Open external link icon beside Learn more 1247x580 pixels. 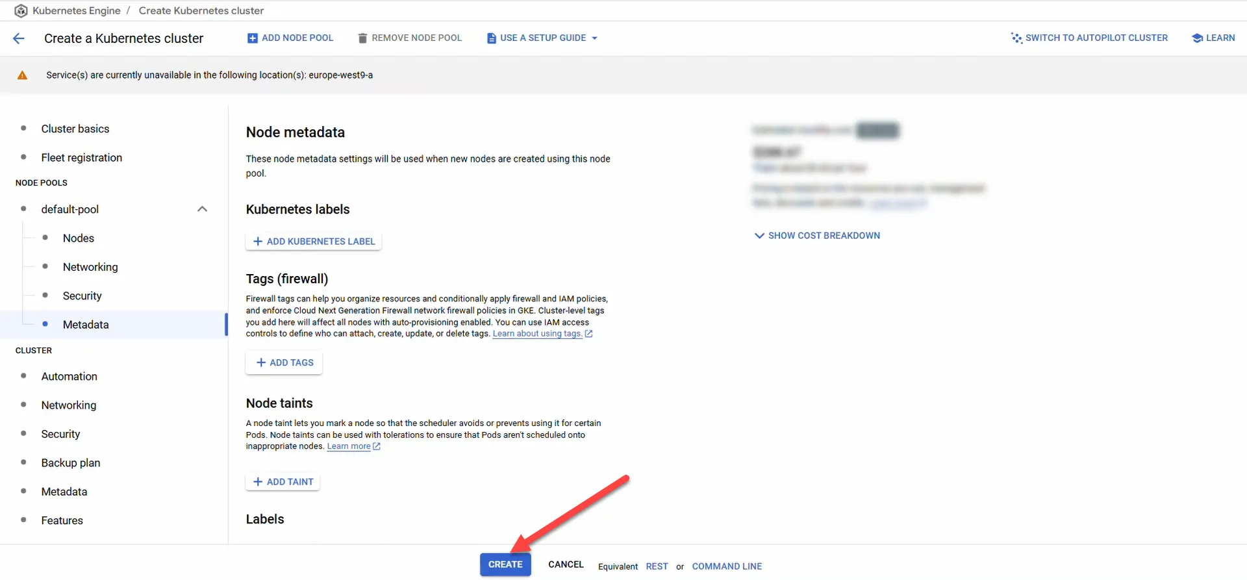[377, 446]
